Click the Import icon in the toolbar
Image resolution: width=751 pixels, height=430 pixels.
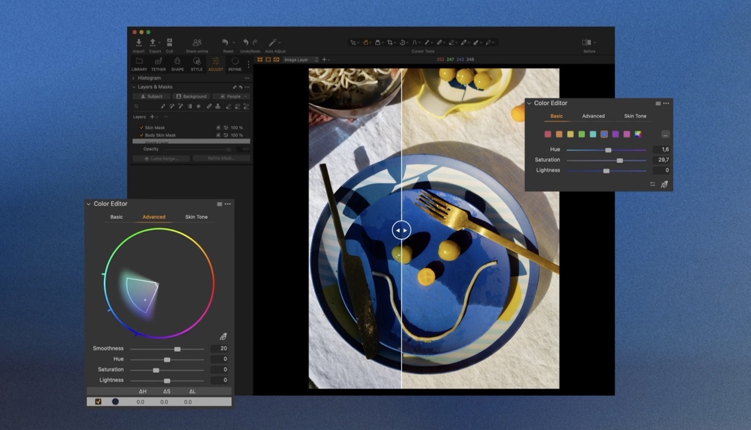point(138,43)
